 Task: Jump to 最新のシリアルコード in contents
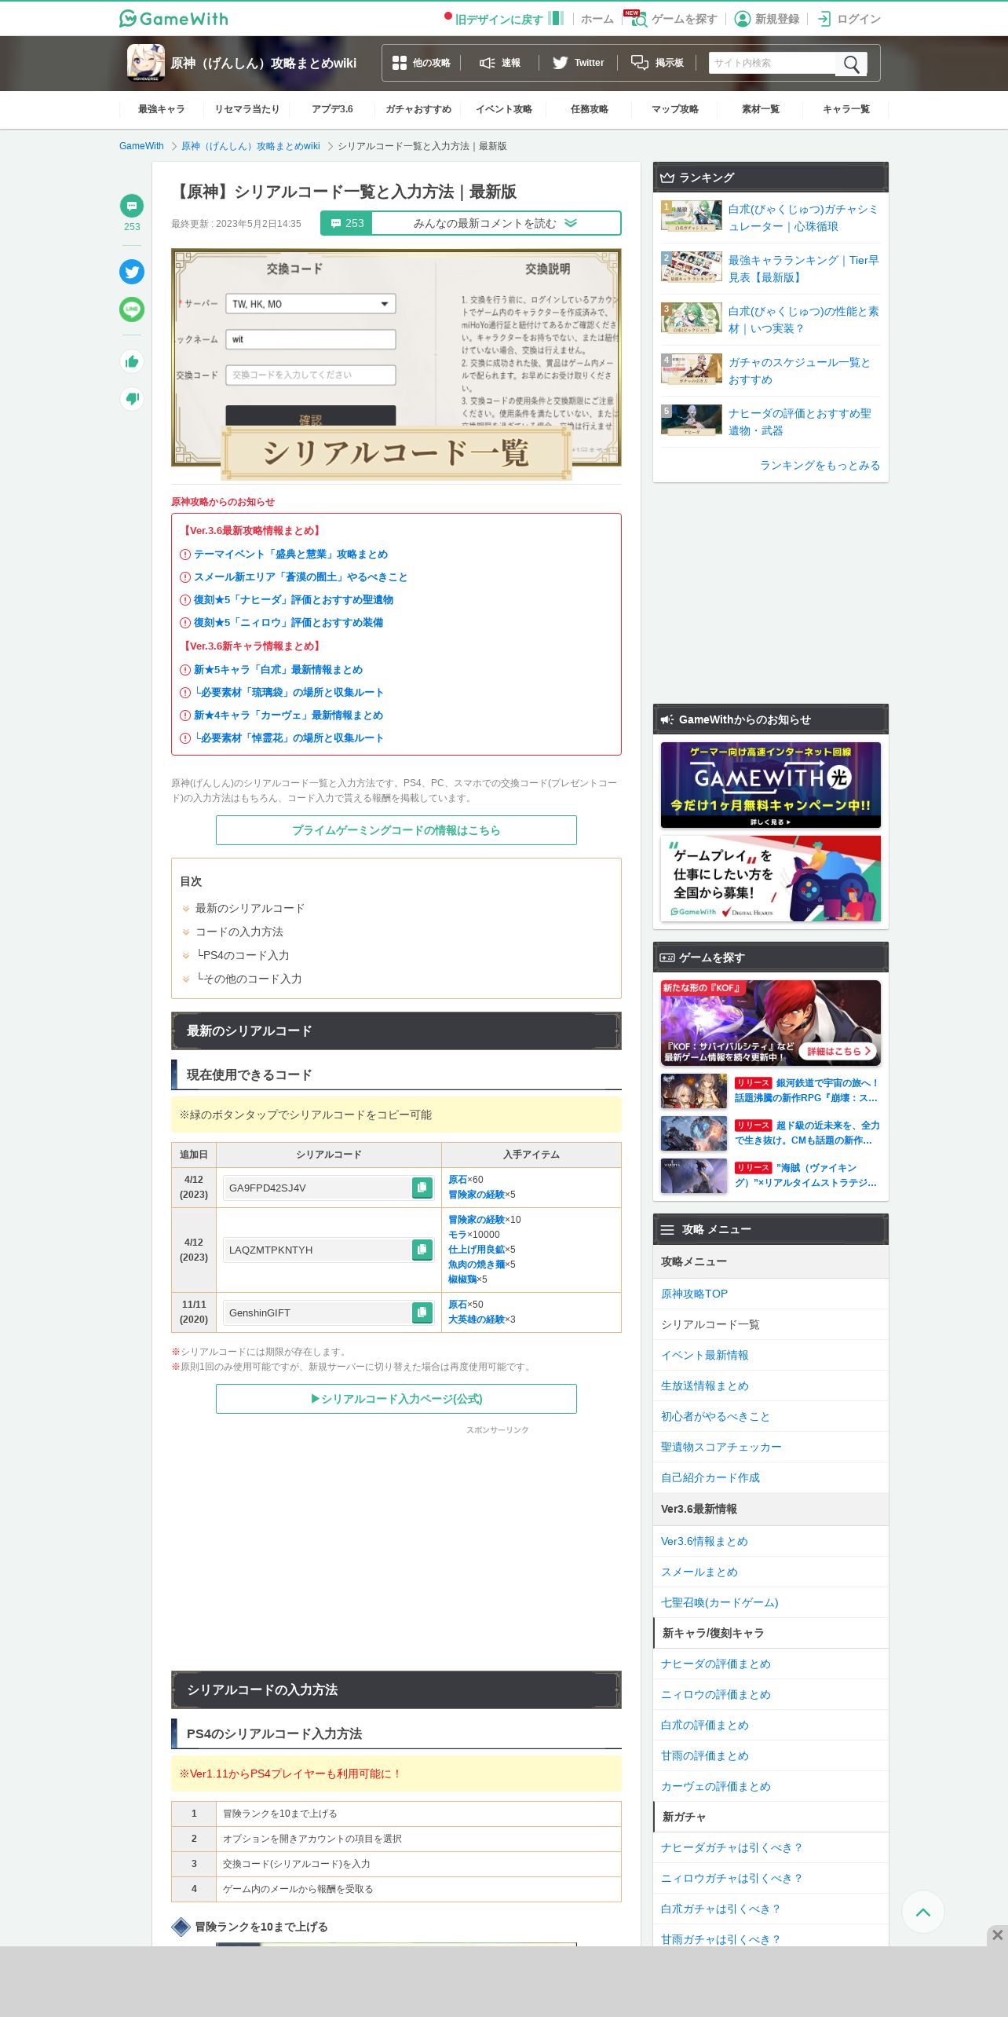[x=250, y=908]
